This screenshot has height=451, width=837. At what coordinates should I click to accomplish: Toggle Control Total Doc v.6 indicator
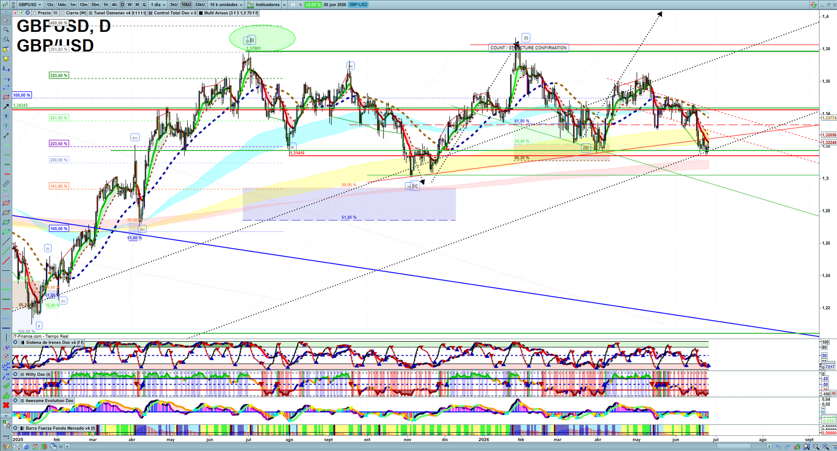tap(151, 13)
